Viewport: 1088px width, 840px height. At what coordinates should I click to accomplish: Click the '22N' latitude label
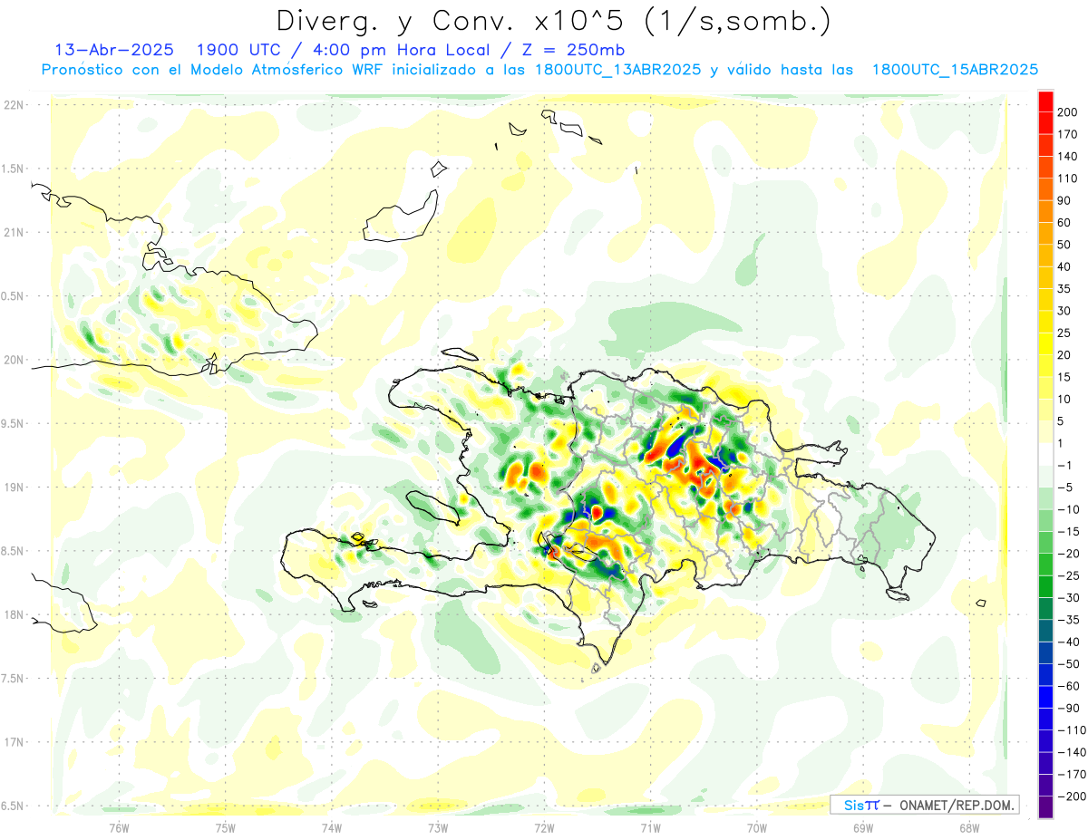pyautogui.click(x=13, y=104)
